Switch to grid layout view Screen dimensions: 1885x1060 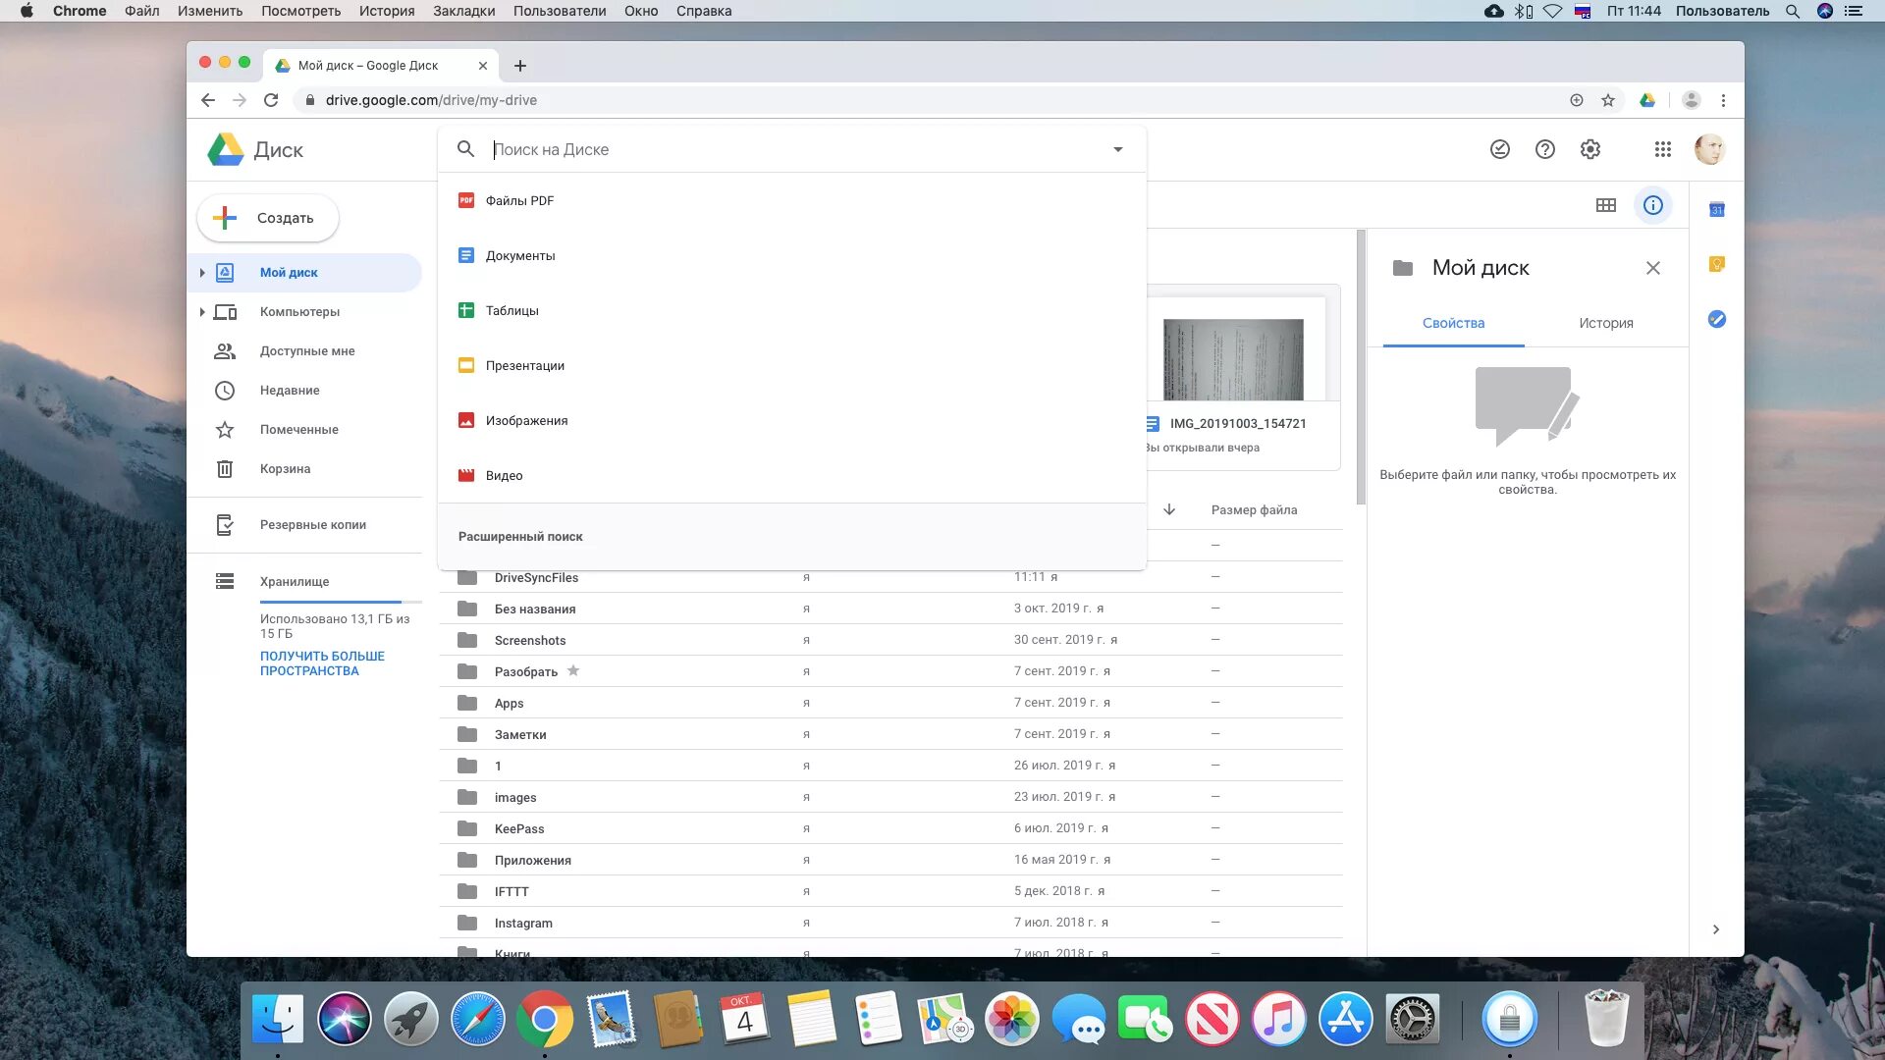click(x=1605, y=205)
